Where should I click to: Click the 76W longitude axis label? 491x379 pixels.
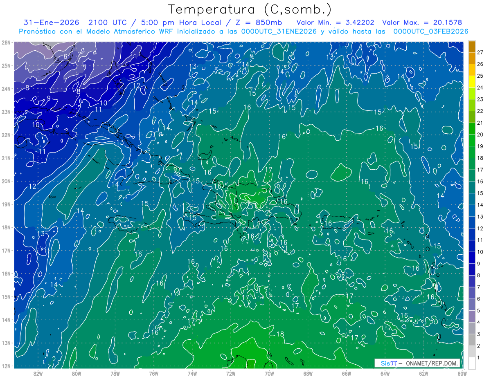153,373
